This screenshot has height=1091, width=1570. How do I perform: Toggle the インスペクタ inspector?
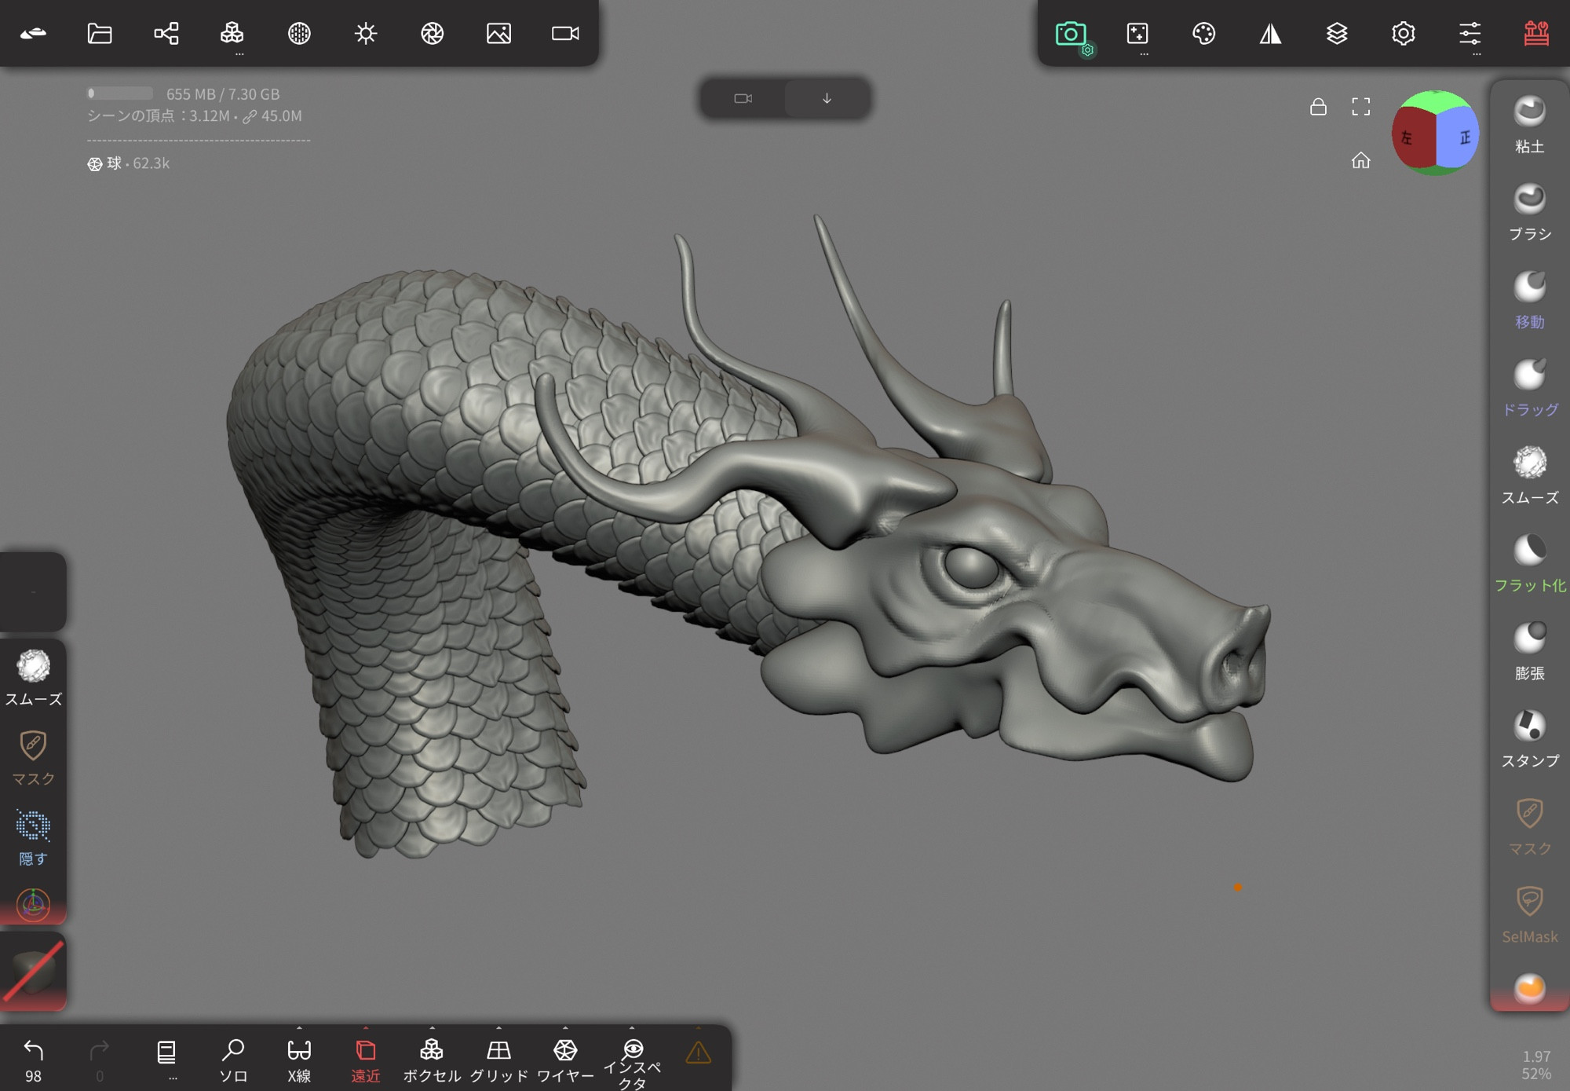tap(632, 1064)
